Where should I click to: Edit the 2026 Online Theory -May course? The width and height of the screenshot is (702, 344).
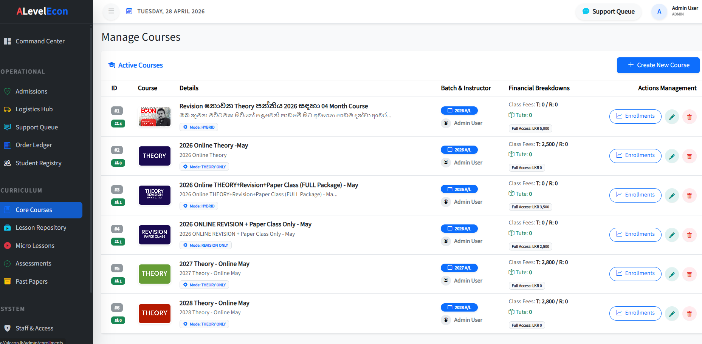(672, 156)
